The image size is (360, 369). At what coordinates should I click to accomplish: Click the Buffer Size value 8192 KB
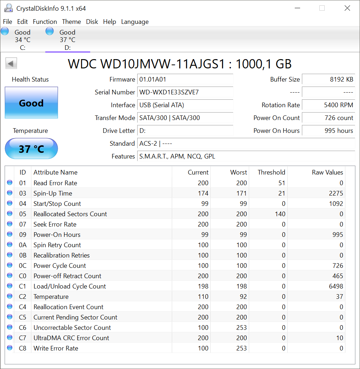coord(328,79)
